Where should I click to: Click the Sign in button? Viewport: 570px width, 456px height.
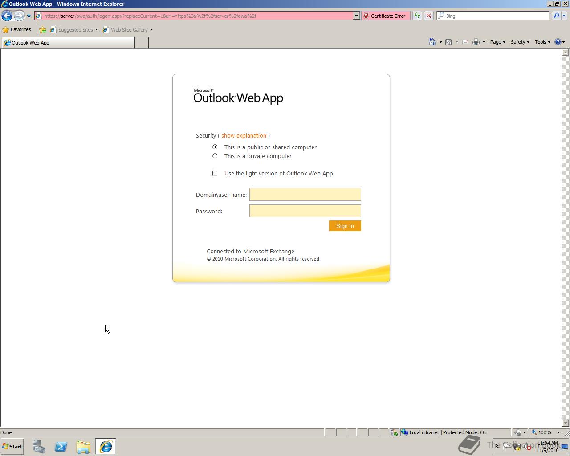345,226
